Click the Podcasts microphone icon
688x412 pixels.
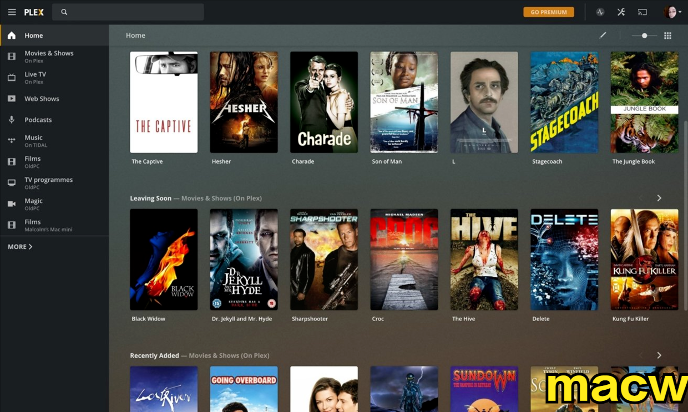pyautogui.click(x=12, y=120)
